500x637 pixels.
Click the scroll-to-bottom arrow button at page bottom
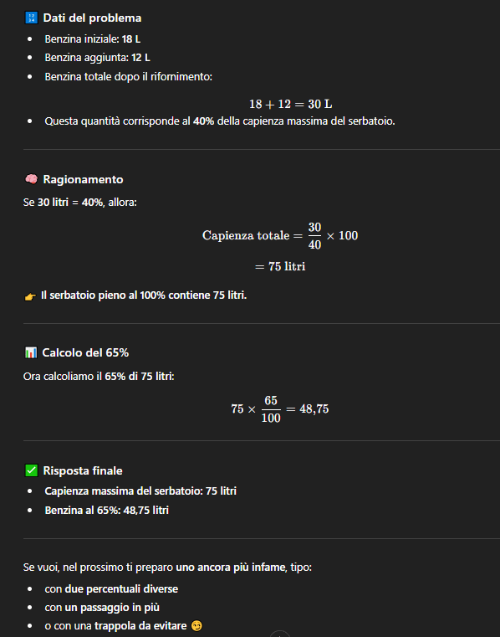[280, 634]
